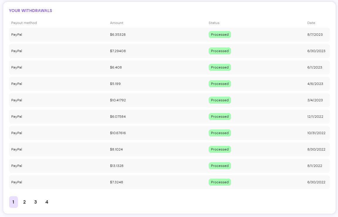This screenshot has height=217, width=338.
Task: Click PayPal in the $7.29408 row
Action: point(17,51)
